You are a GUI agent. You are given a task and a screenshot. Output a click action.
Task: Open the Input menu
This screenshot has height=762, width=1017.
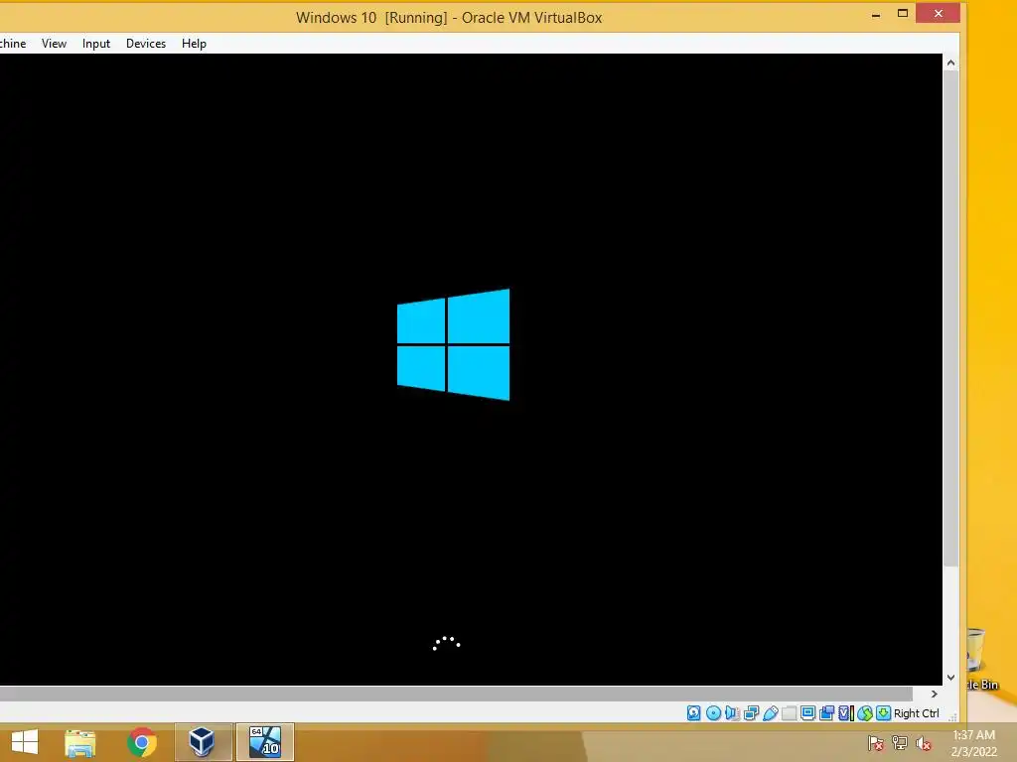click(x=96, y=44)
